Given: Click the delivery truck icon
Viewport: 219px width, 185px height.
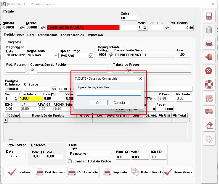Looking at the screenshot, I should pos(209,111).
